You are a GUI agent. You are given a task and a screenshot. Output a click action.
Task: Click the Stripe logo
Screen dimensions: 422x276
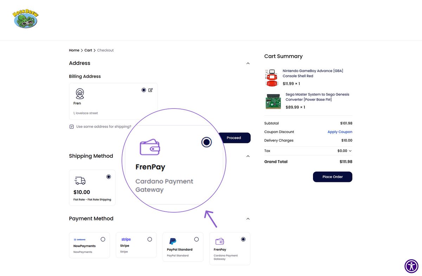pyautogui.click(x=126, y=239)
